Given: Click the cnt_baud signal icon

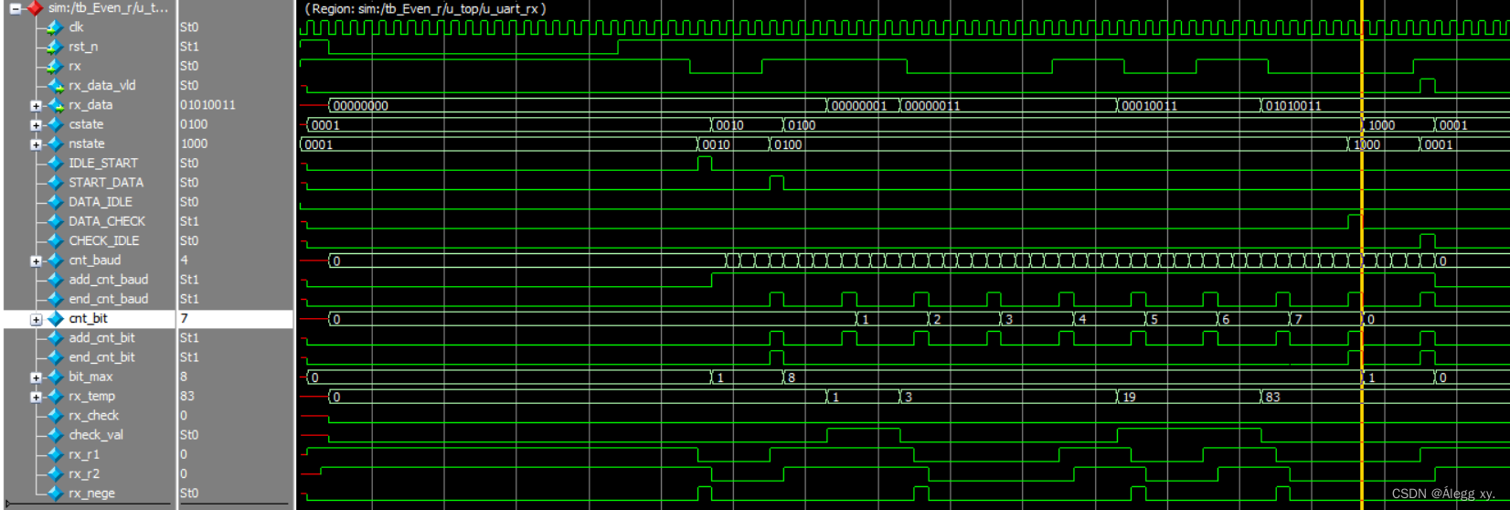Looking at the screenshot, I should tap(55, 260).
